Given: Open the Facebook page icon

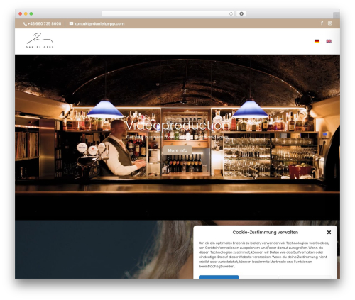Looking at the screenshot, I should [322, 23].
